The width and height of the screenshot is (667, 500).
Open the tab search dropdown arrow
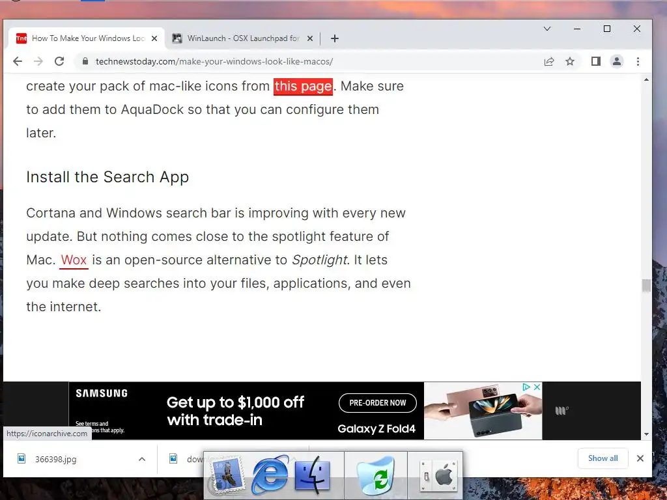(x=547, y=29)
